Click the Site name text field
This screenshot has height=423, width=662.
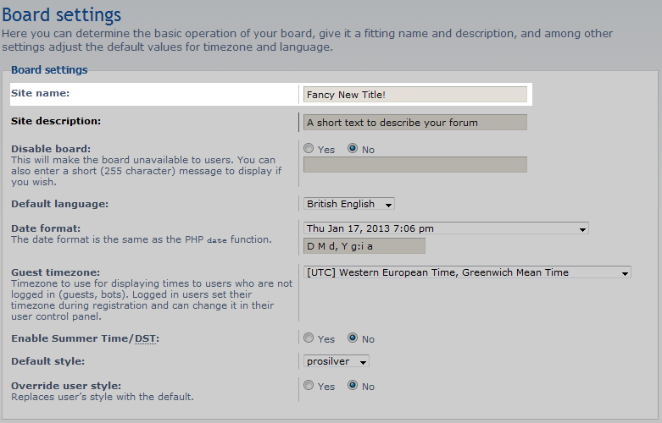(x=415, y=95)
